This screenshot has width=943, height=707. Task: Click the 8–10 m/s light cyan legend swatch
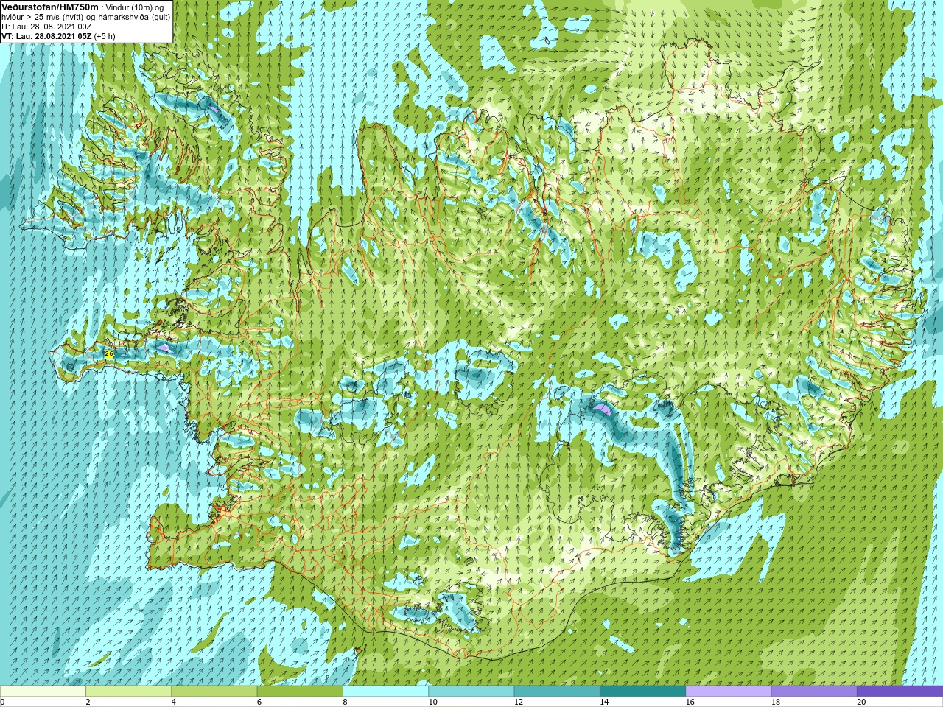click(385, 692)
